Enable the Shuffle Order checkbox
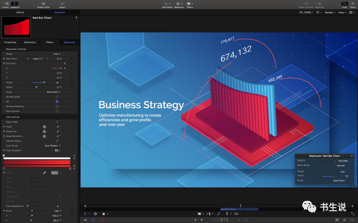358x223 pixels. coord(57,97)
